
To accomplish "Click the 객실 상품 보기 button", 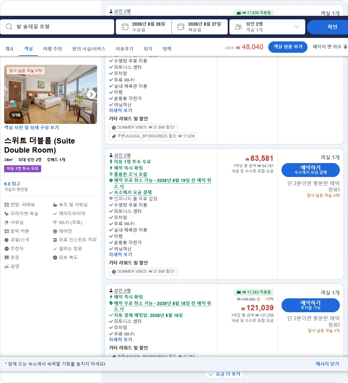I will point(288,47).
